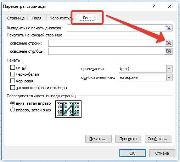Check the черновая option
The height and width of the screenshot is (162, 180).
tap(12, 81)
